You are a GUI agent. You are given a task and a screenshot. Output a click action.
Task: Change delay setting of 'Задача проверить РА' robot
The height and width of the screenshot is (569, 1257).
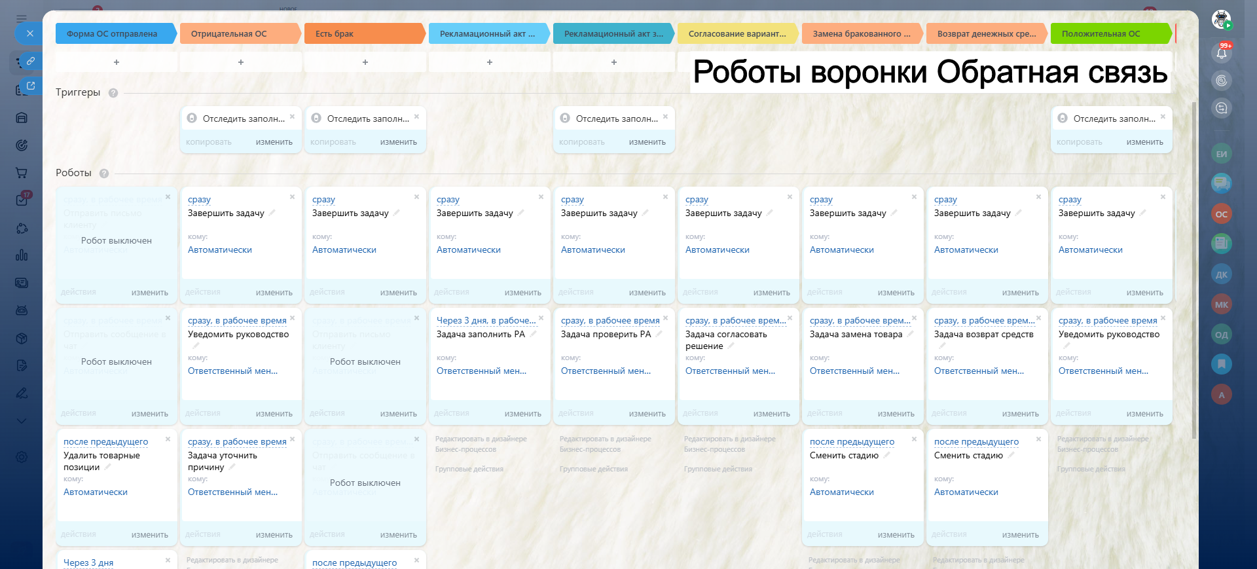[x=610, y=320]
